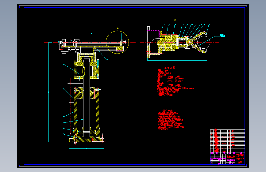Screen dimensions: 266x172
Task: Select the upper yellow hatched bearing housing
Action: coord(87,69)
